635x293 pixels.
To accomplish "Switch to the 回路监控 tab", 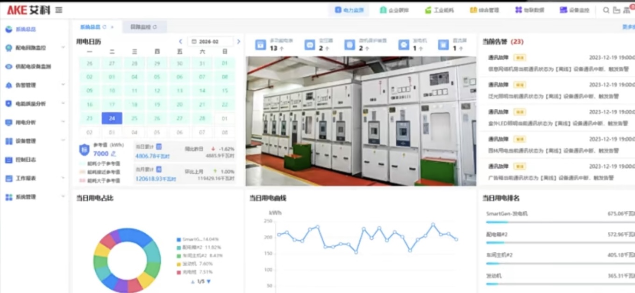I will [x=141, y=27].
